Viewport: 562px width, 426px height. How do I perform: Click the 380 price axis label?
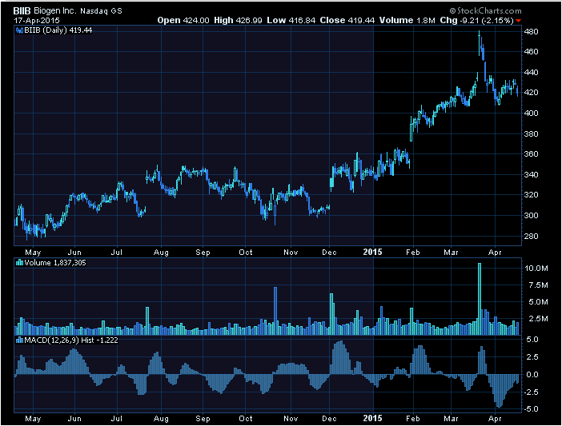531,133
